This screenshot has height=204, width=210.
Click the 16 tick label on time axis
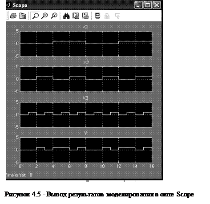pos(152,166)
